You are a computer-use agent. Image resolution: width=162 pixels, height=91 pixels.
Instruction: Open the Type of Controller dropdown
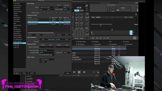[x=47, y=51]
